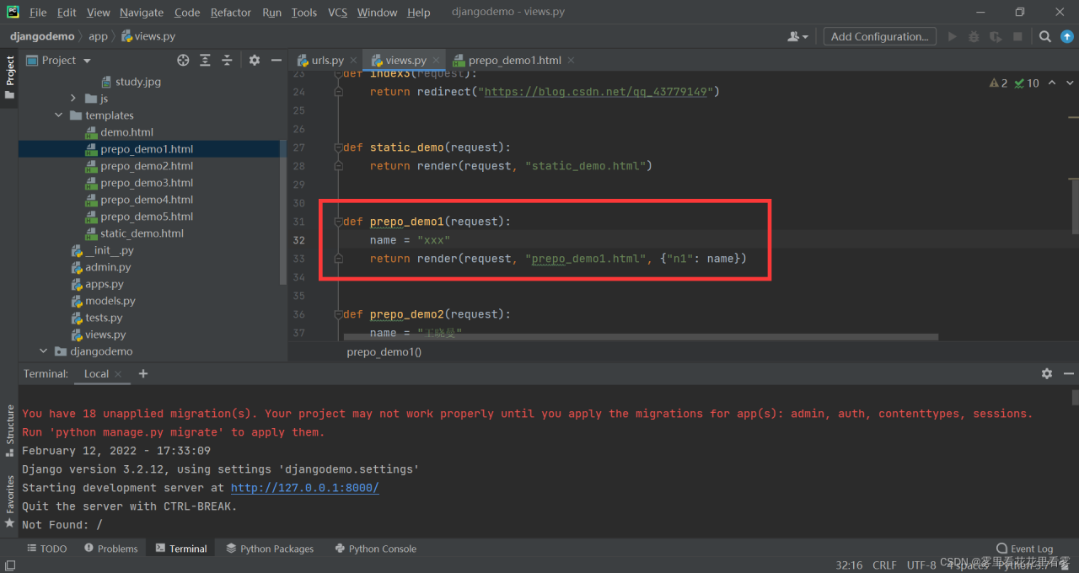1079x573 pixels.
Task: Add a new terminal session tab
Action: pos(143,373)
